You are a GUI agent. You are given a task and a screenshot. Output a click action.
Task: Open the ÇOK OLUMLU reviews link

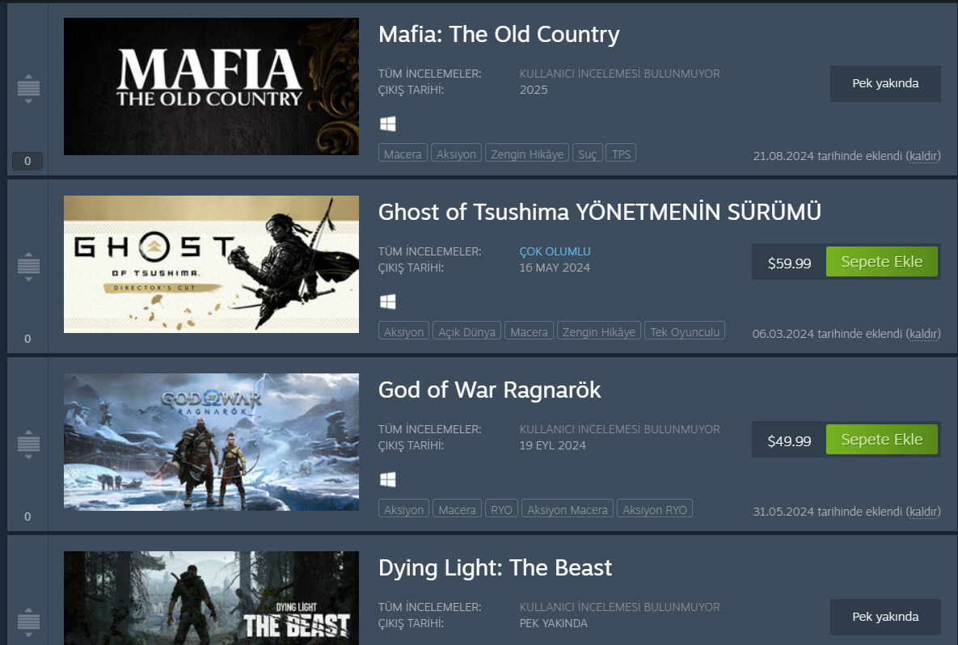(x=555, y=251)
